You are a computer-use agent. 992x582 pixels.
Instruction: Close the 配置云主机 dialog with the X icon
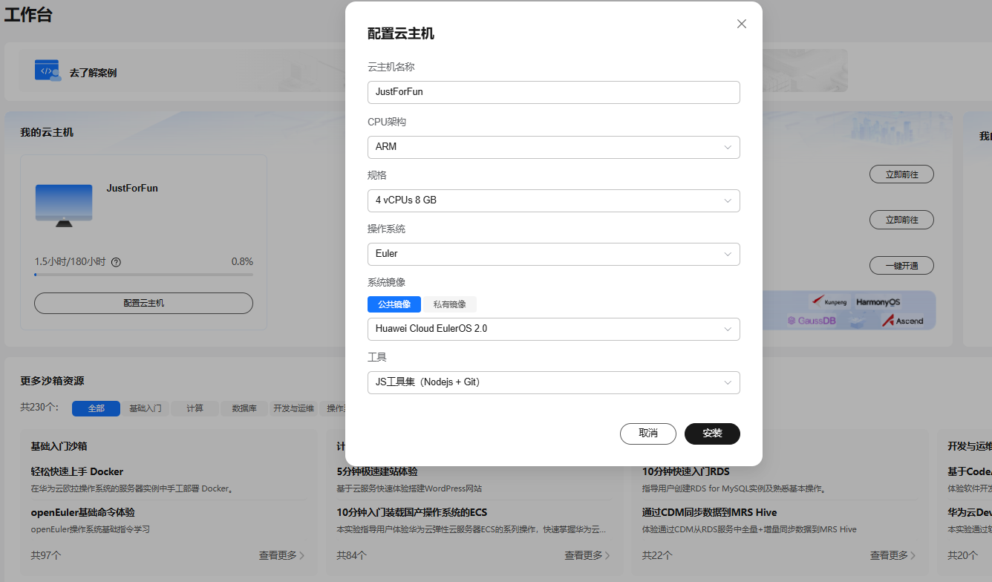[741, 24]
